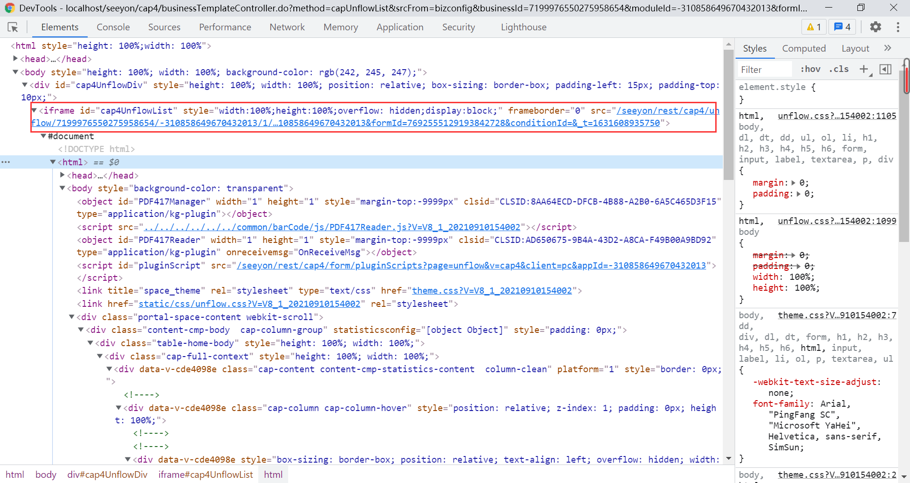The width and height of the screenshot is (910, 483).
Task: Open unflow.css source link at line 1105
Action: coord(837,116)
